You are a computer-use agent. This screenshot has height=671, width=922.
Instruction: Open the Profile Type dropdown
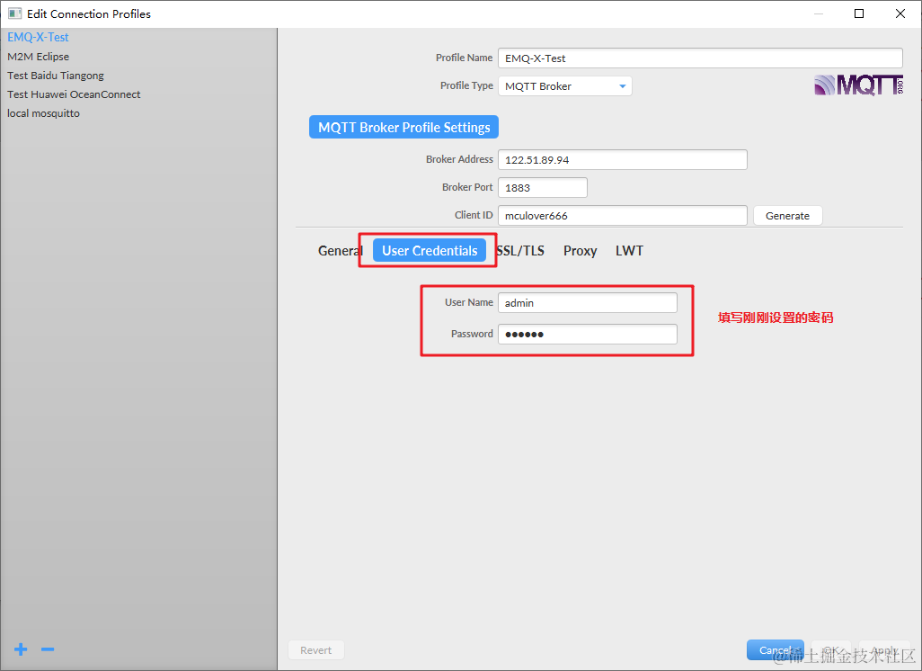(565, 86)
